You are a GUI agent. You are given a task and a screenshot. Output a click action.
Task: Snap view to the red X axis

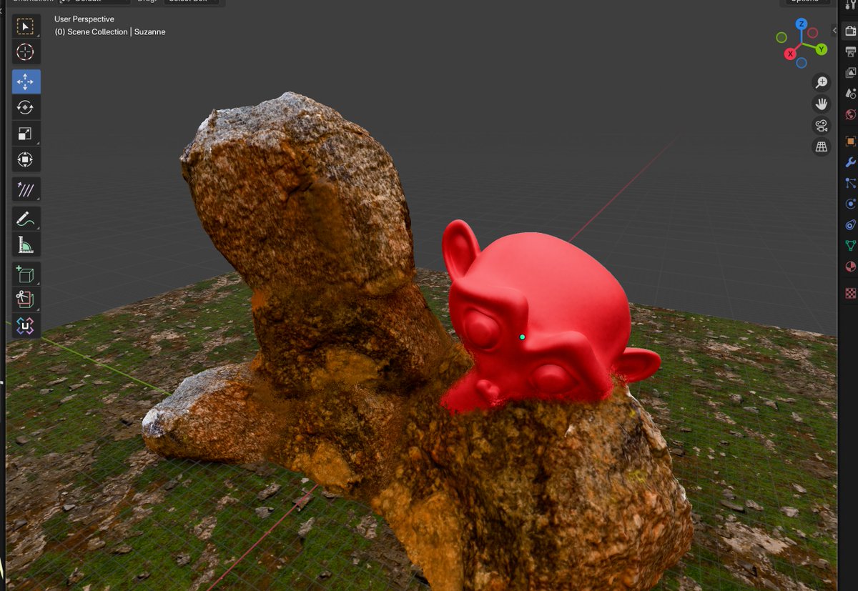(x=790, y=54)
